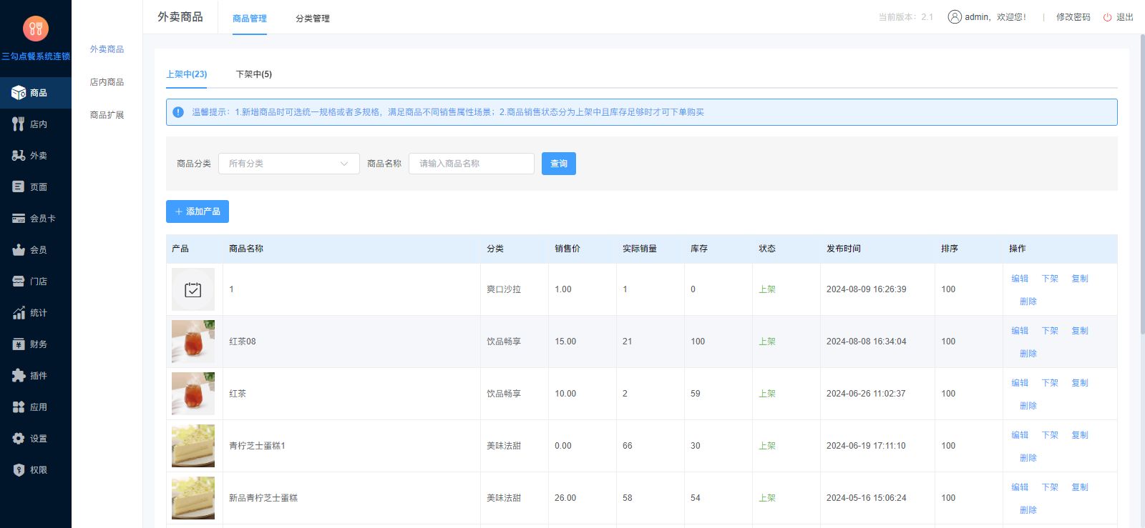
Task: Click 删除 for 青柠芝士蛋糕1
Action: (x=1028, y=458)
